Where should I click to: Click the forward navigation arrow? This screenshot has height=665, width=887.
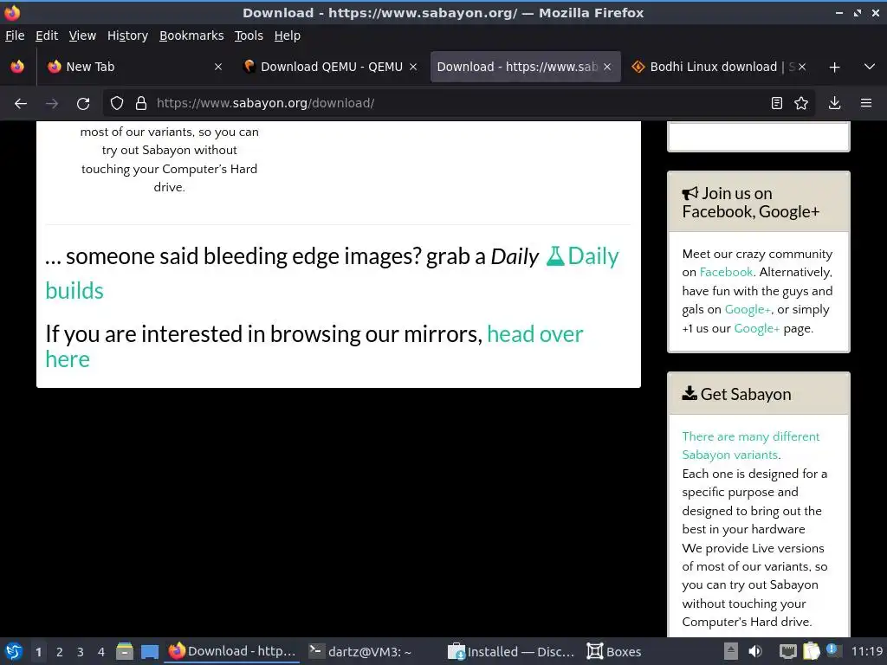[x=52, y=104]
